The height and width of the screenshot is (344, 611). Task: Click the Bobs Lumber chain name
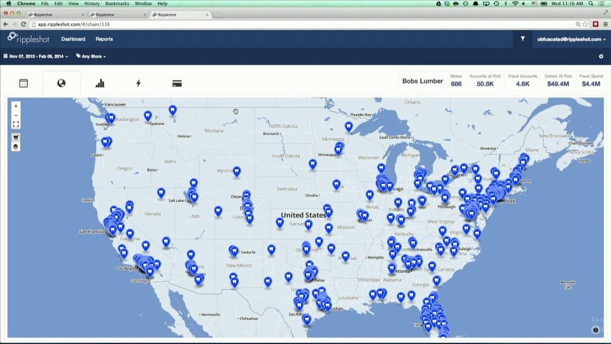[x=423, y=81]
